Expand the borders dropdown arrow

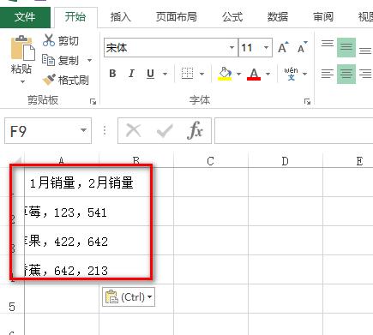point(202,74)
